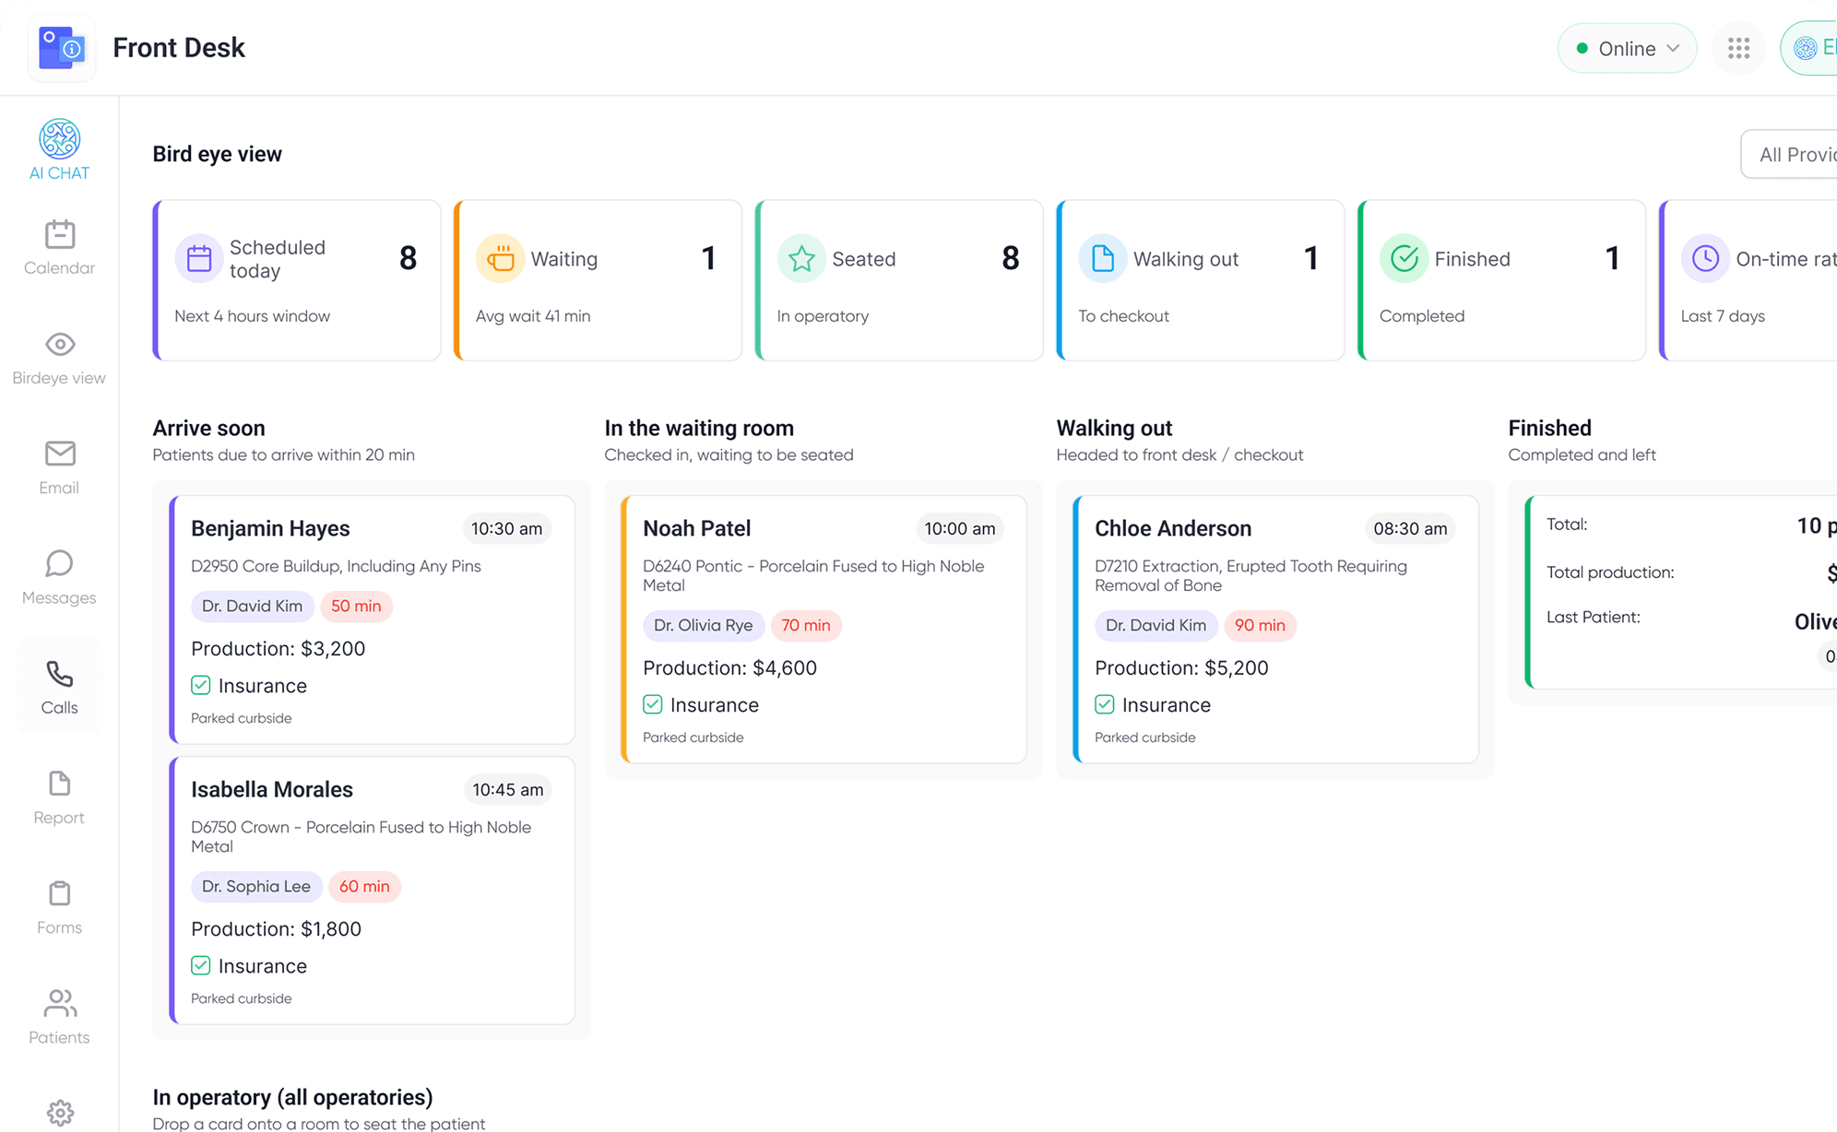Select the Waiting summary card
Image resolution: width=1837 pixels, height=1132 pixels.
point(598,280)
